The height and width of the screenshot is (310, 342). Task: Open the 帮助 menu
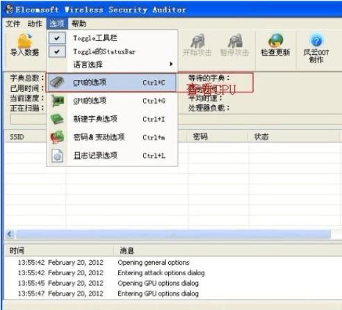tap(79, 24)
